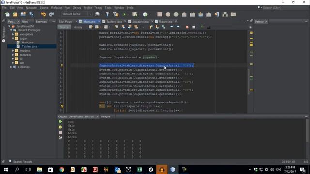Open the File menu

click(x=4, y=8)
